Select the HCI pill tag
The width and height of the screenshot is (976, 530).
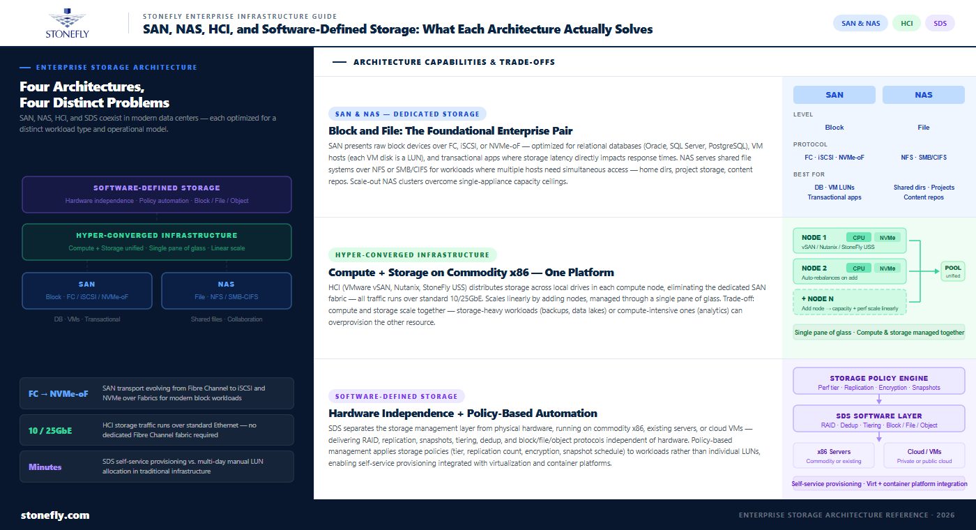(x=906, y=23)
